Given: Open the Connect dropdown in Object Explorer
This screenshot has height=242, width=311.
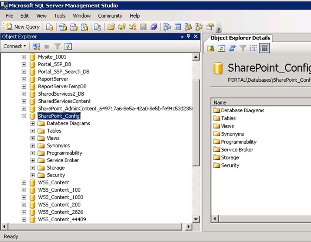Looking at the screenshot, I should pos(15,47).
